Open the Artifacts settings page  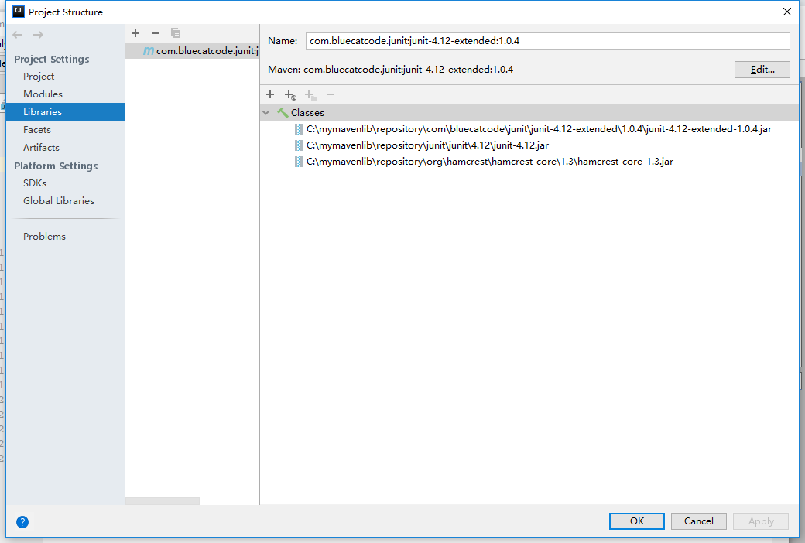point(41,147)
